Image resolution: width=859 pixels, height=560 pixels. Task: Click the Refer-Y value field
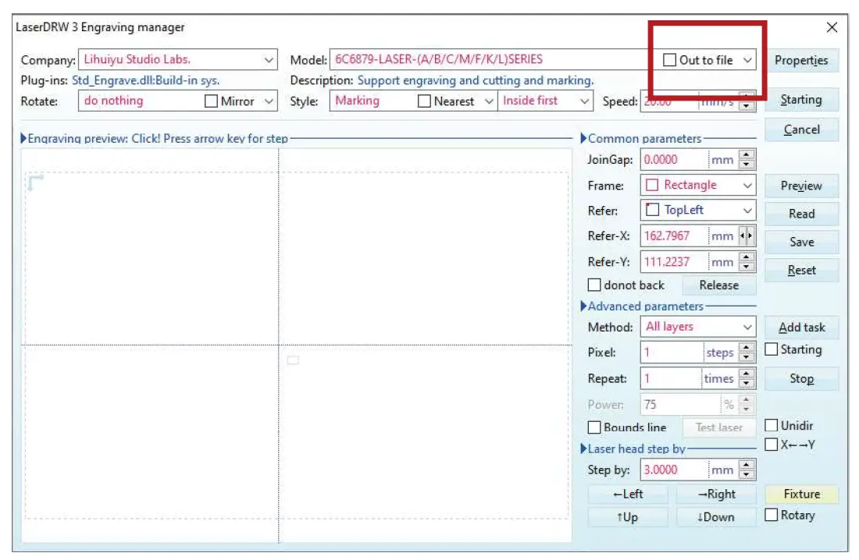click(x=674, y=262)
